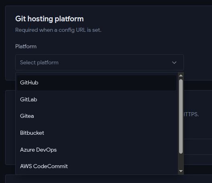This screenshot has width=212, height=183.
Task: Open the Select platform dropdown
Action: click(x=100, y=62)
